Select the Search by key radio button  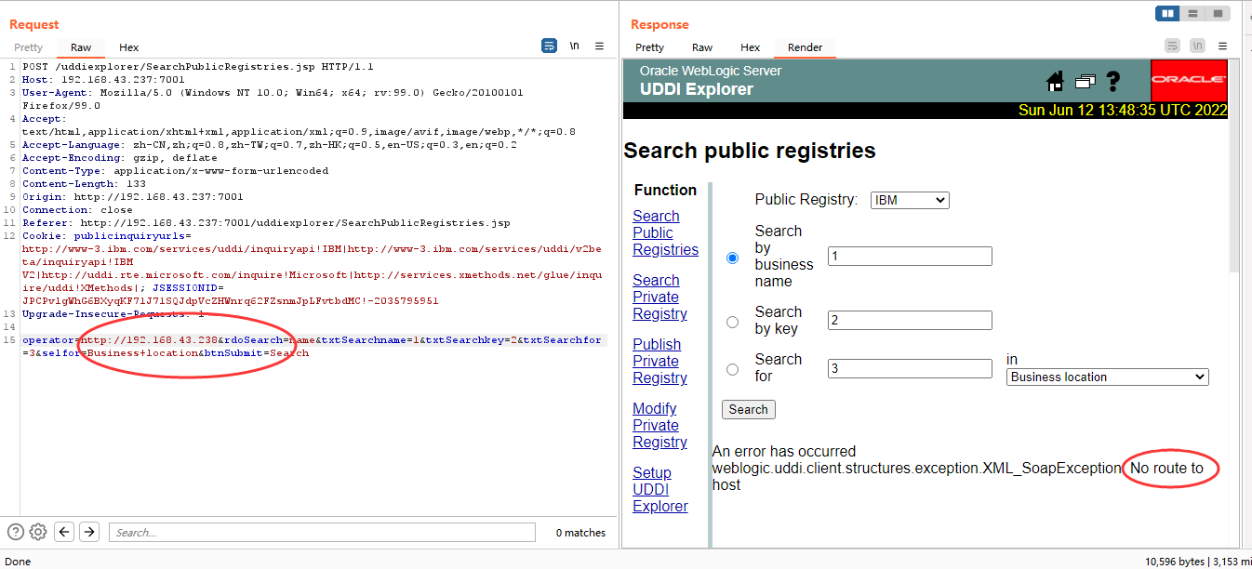[x=732, y=322]
